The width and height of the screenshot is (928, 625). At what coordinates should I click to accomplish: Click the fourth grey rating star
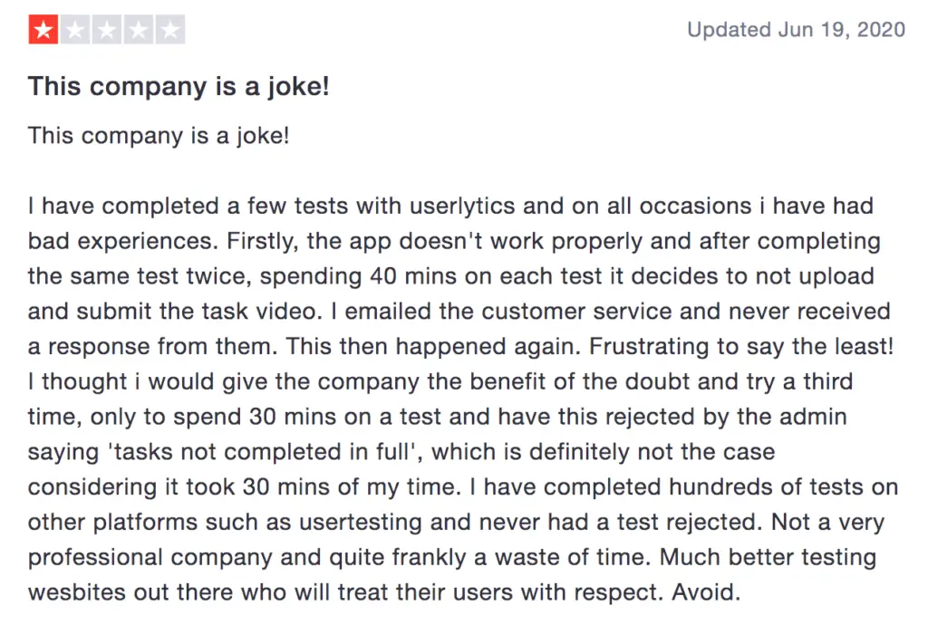tap(139, 30)
